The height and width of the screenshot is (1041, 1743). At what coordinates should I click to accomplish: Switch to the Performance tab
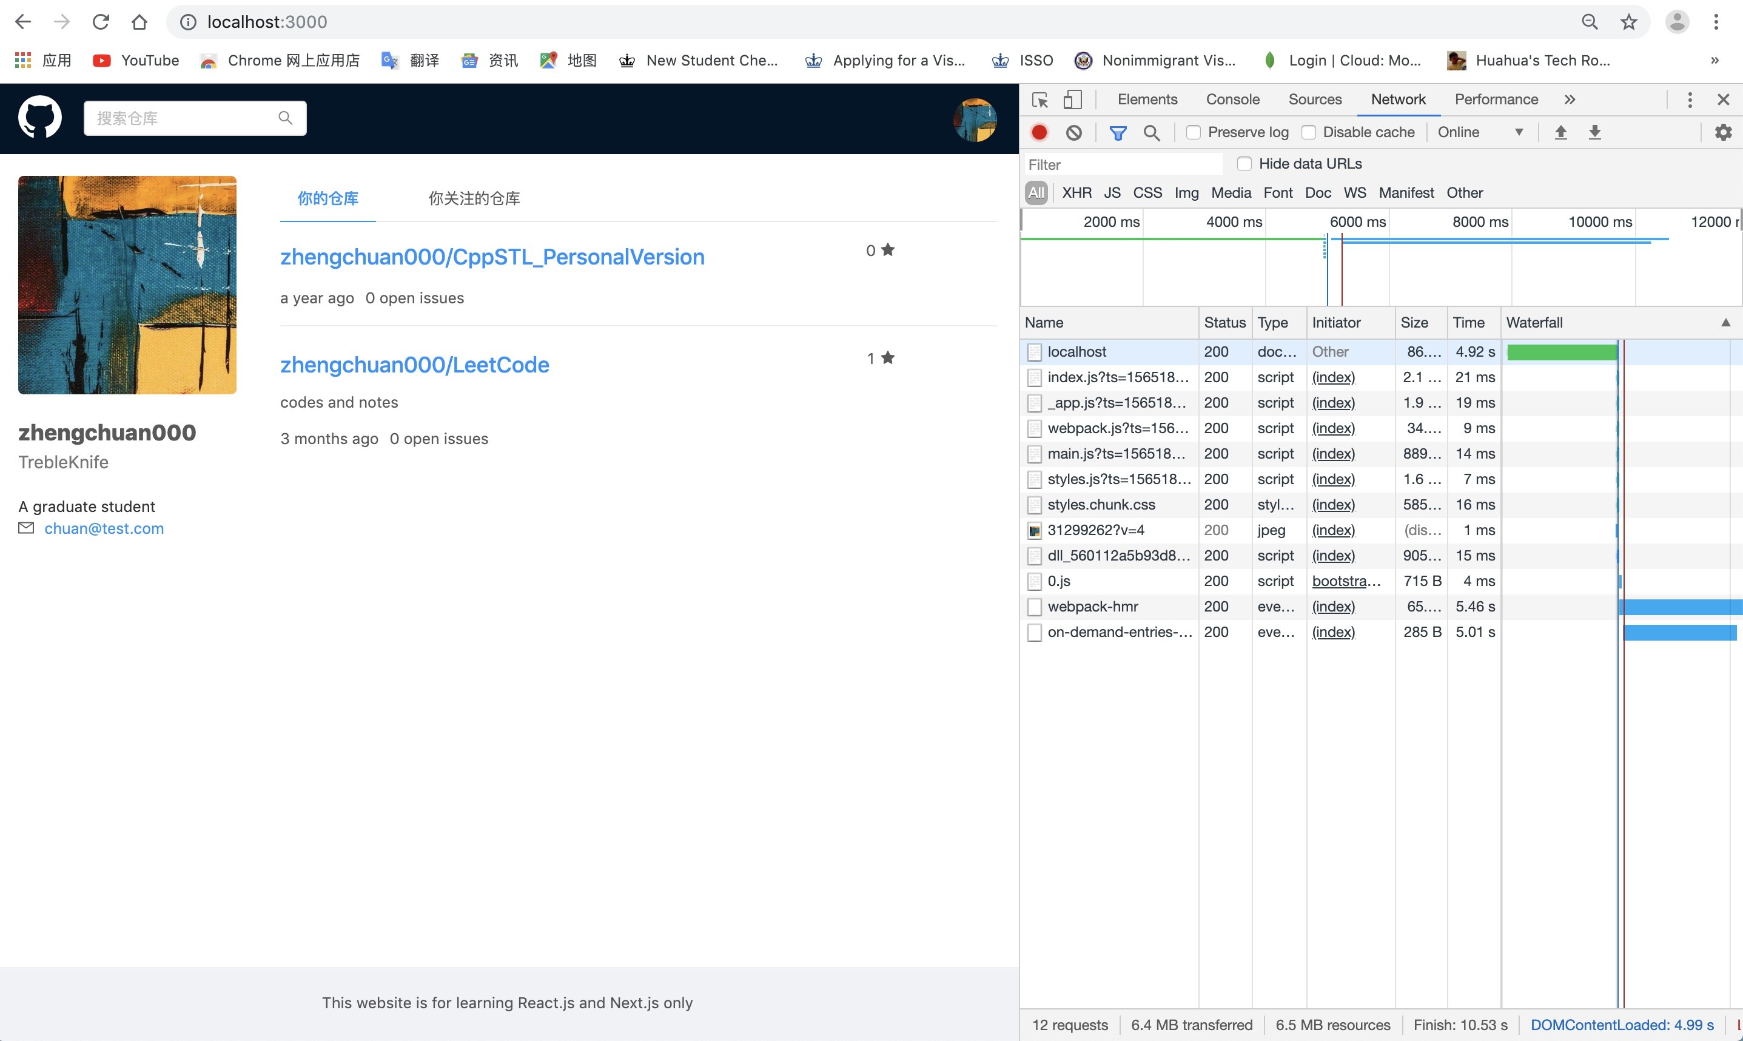point(1496,99)
